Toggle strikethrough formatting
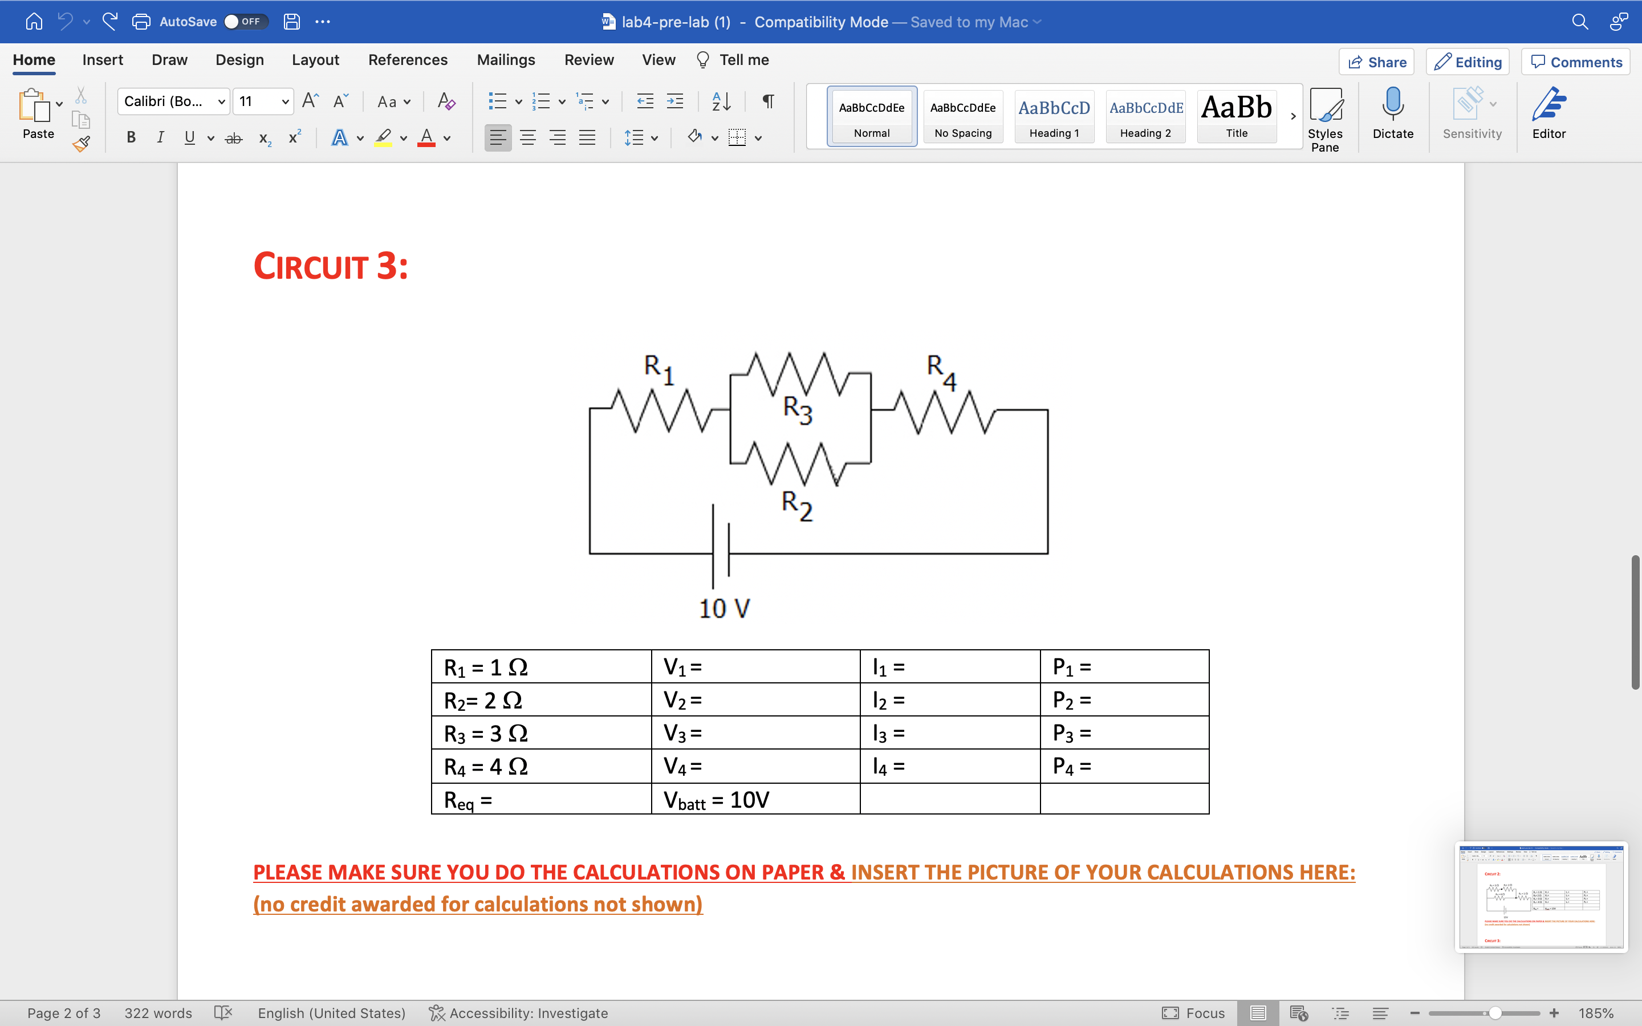Image resolution: width=1642 pixels, height=1026 pixels. tap(233, 138)
